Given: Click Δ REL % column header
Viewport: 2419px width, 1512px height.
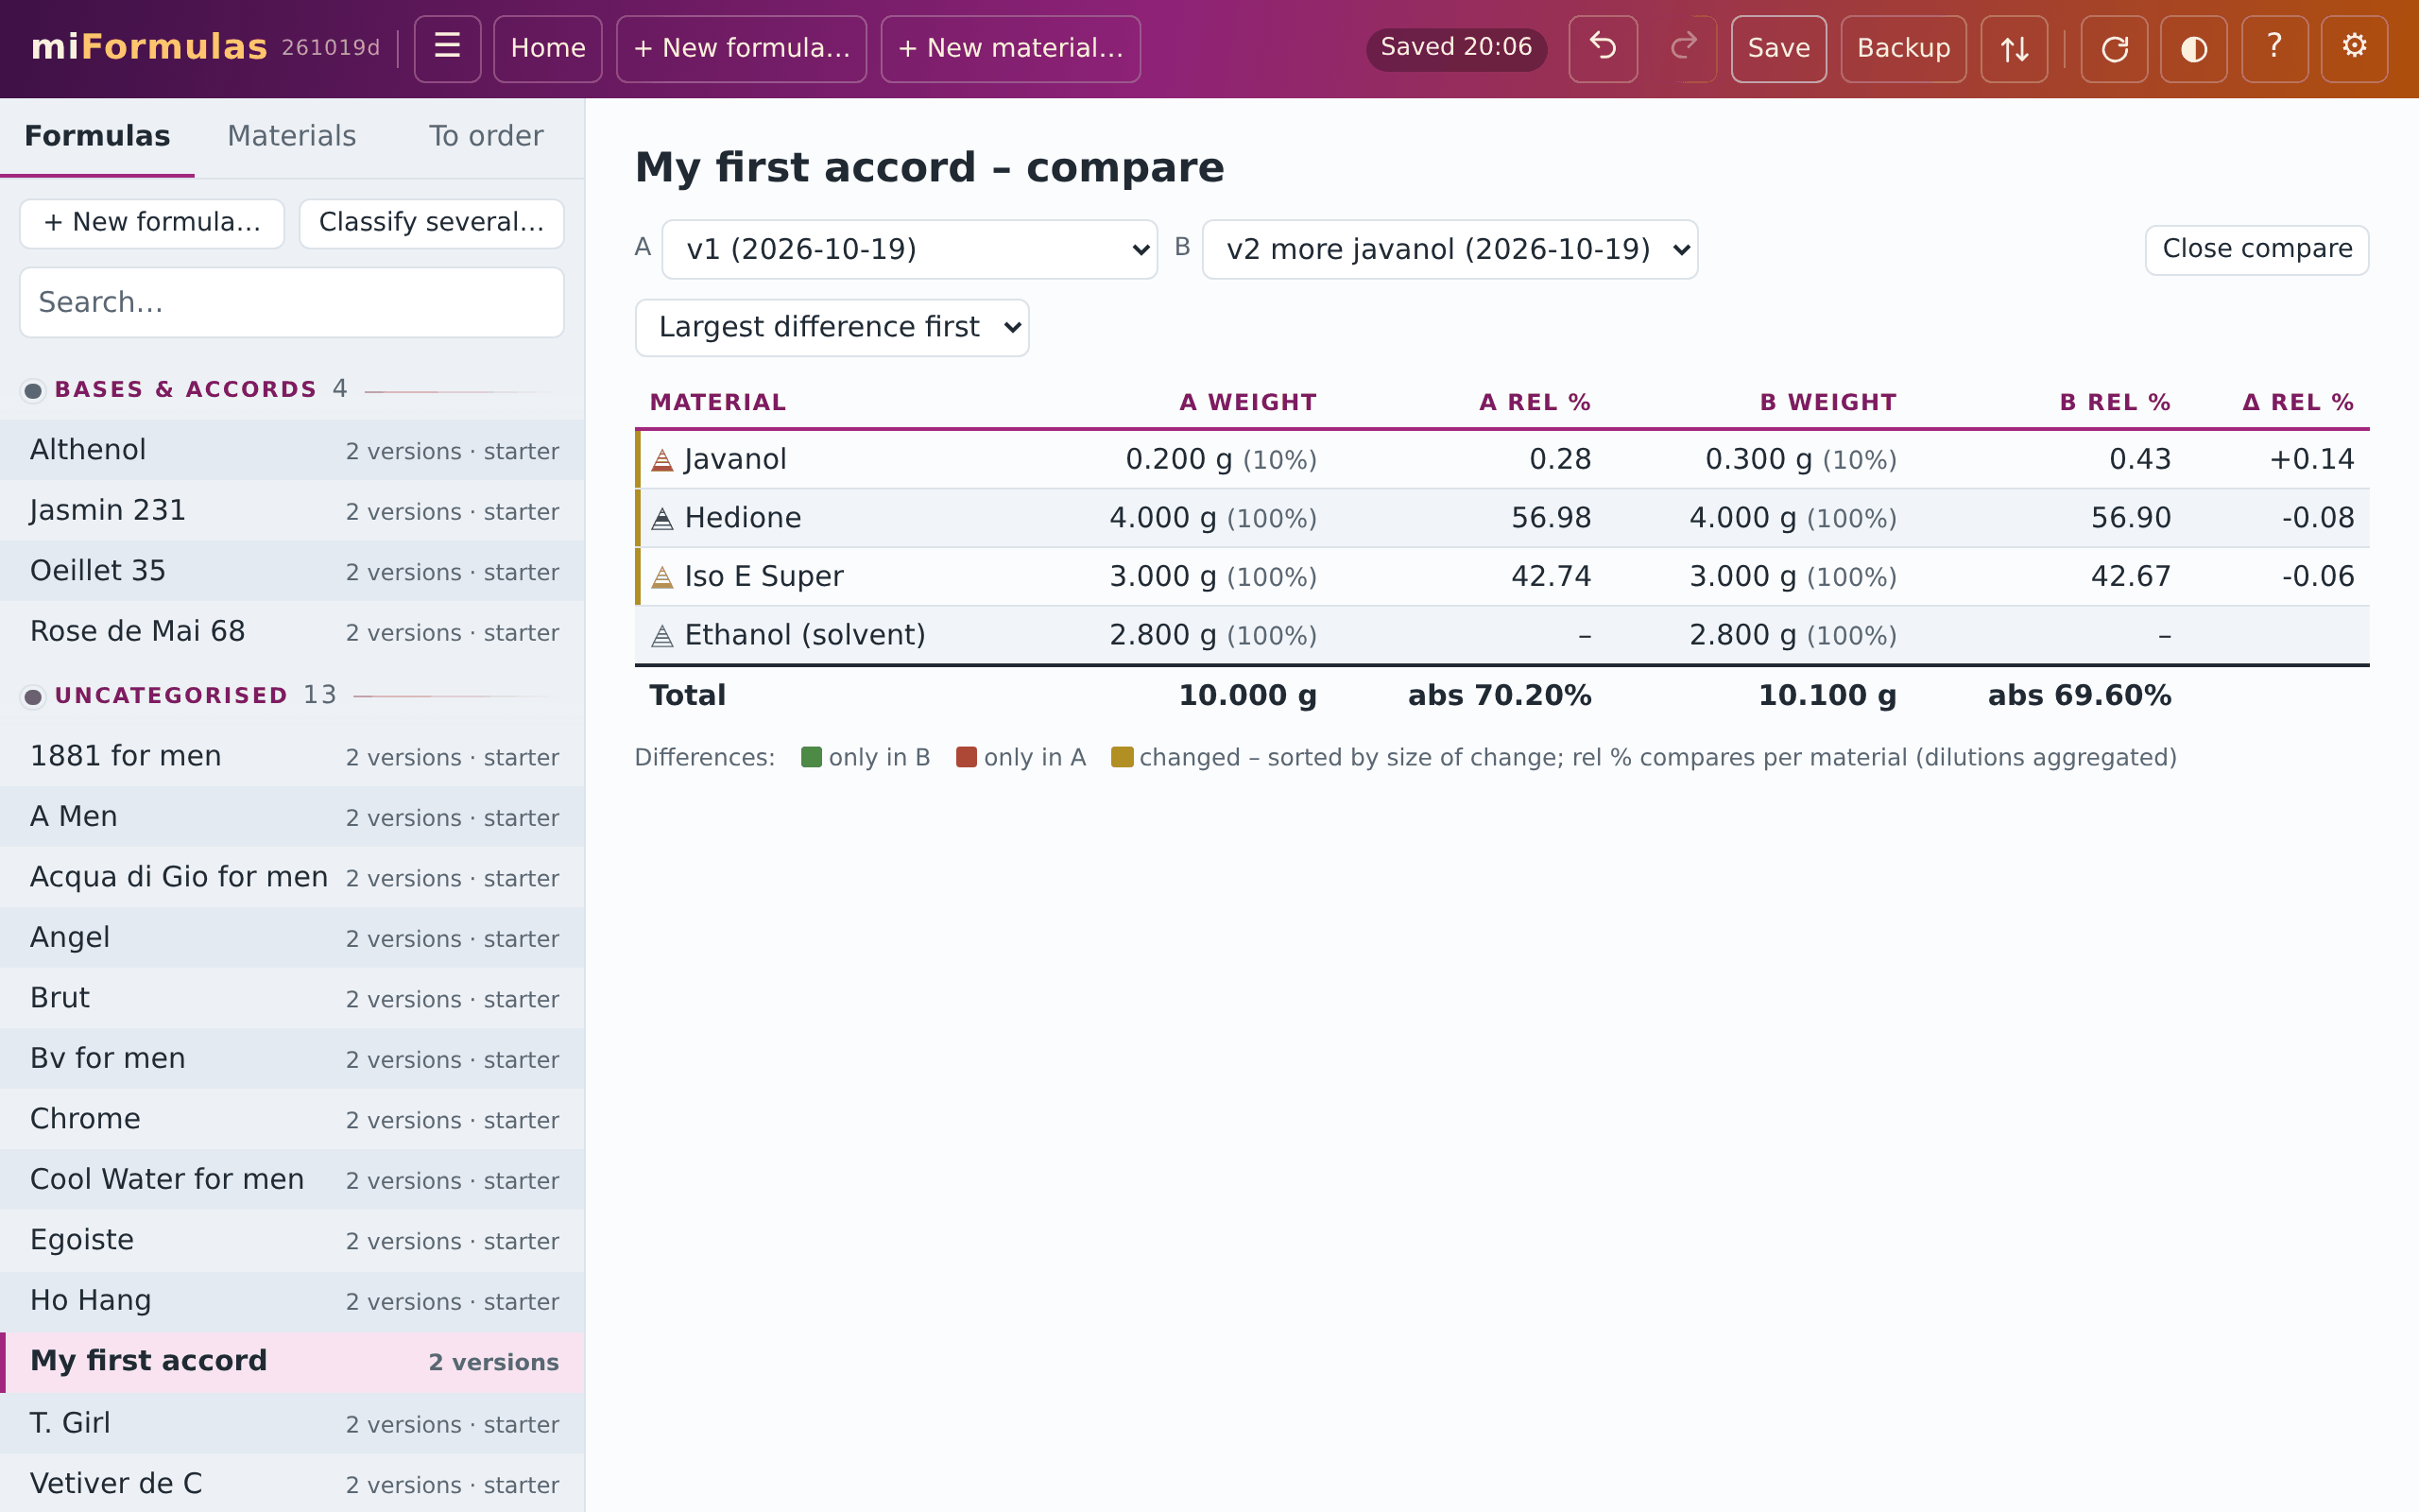Looking at the screenshot, I should click(x=2298, y=403).
